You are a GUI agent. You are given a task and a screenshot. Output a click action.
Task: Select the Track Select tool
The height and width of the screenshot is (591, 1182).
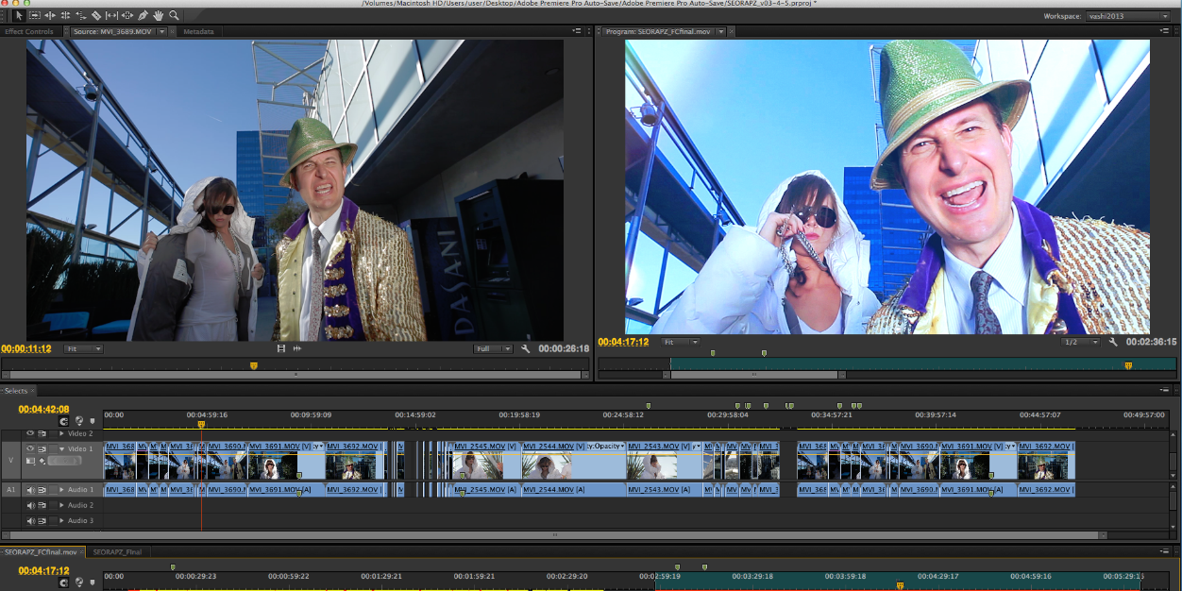click(35, 15)
